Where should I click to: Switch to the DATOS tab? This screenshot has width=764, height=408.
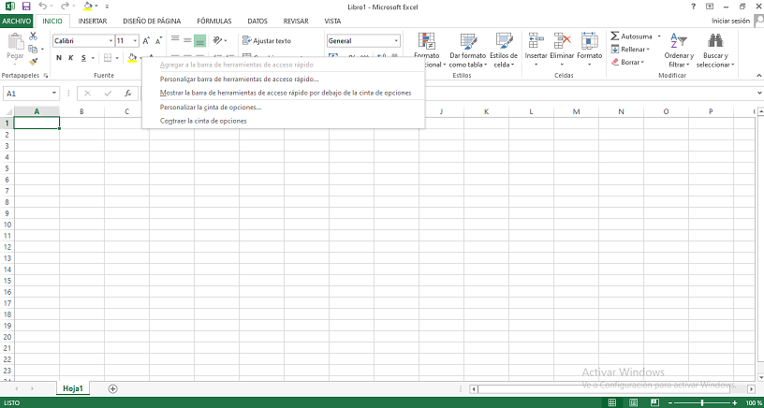pyautogui.click(x=257, y=21)
